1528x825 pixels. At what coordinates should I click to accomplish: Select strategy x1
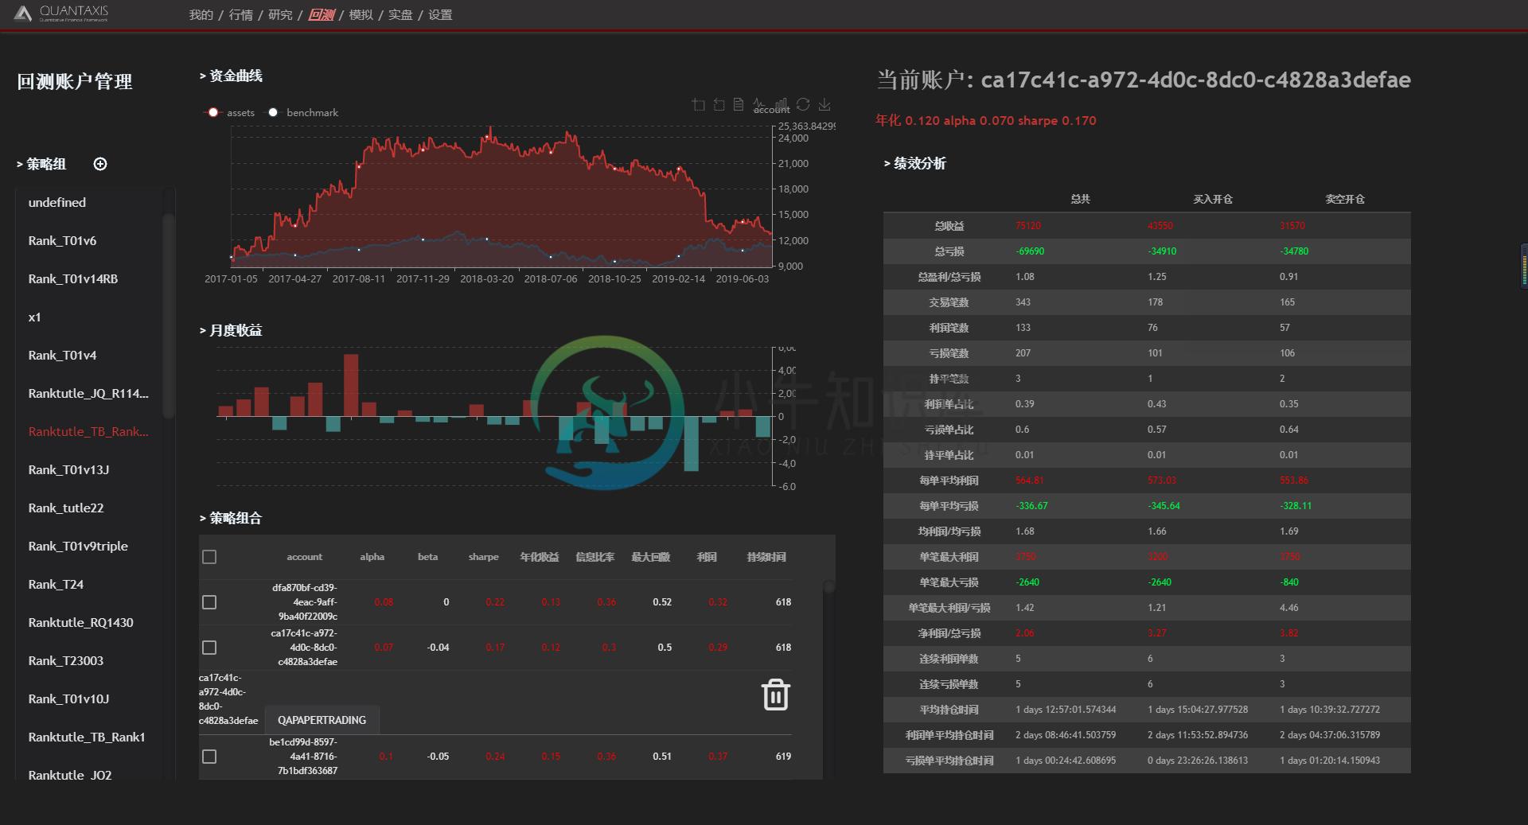[34, 317]
